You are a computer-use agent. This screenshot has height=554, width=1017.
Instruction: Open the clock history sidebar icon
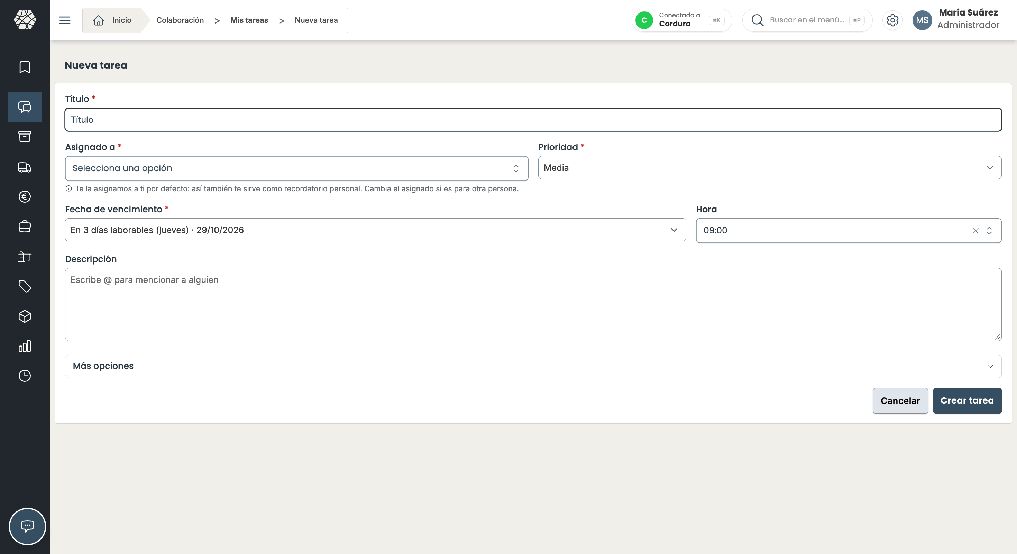coord(25,376)
